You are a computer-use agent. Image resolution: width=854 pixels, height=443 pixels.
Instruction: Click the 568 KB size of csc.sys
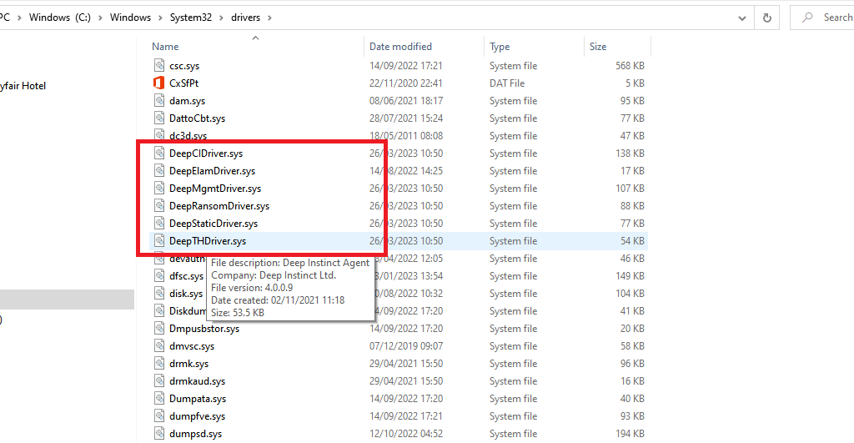pyautogui.click(x=630, y=65)
